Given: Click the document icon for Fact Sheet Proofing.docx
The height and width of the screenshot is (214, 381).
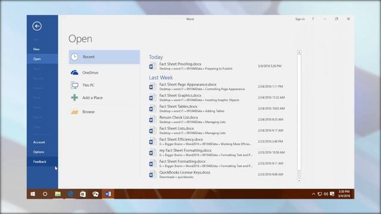Looking at the screenshot, I should tap(152, 66).
